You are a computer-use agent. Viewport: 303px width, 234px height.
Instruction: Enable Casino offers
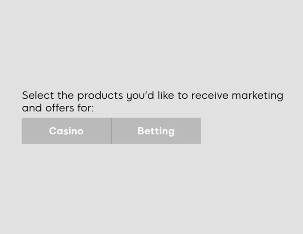67,131
